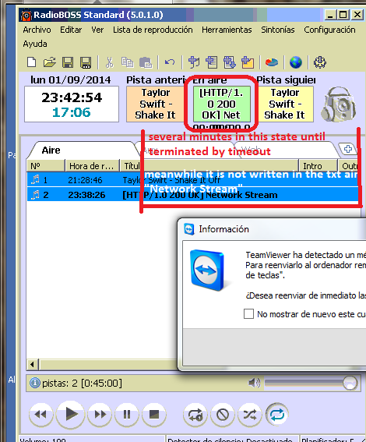Sort by the Hora de r... column header
This screenshot has width=366, height=442.
click(x=93, y=166)
